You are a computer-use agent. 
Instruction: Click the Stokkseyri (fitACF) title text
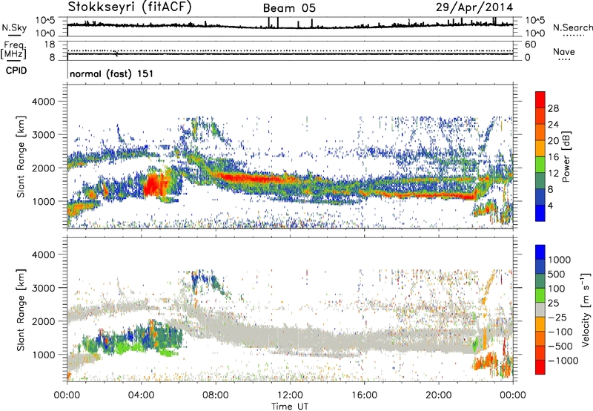click(x=129, y=7)
